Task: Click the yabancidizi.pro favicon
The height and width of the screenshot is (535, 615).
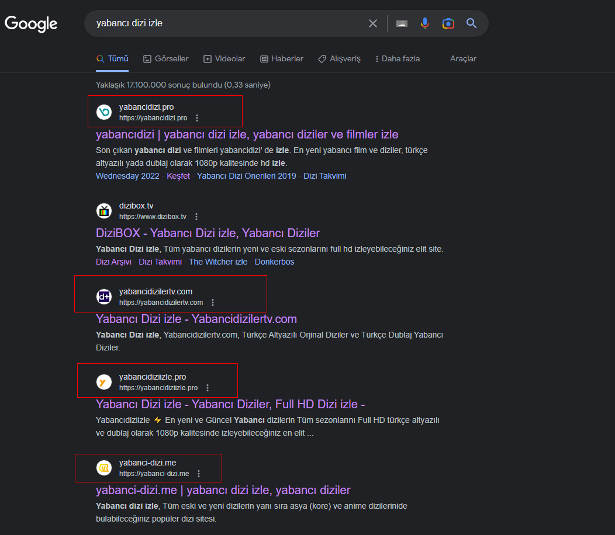Action: (x=104, y=112)
